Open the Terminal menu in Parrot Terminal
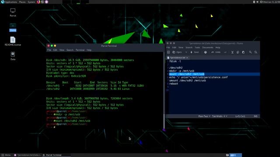 [80, 50]
